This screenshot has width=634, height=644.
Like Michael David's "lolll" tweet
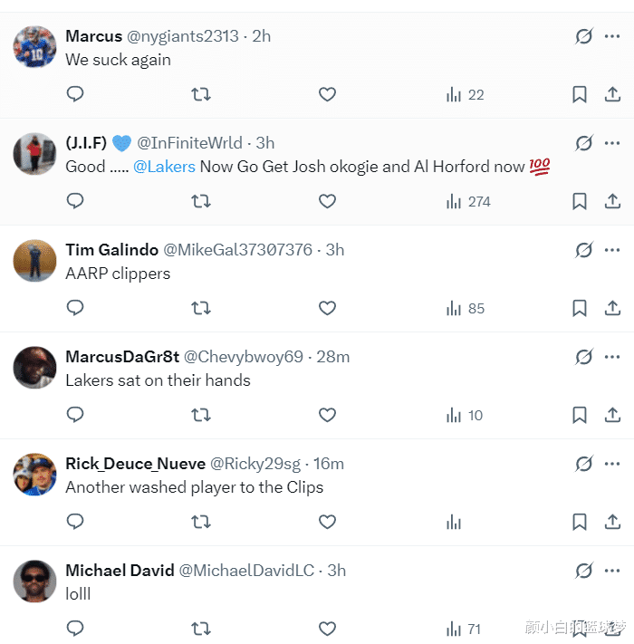click(327, 629)
